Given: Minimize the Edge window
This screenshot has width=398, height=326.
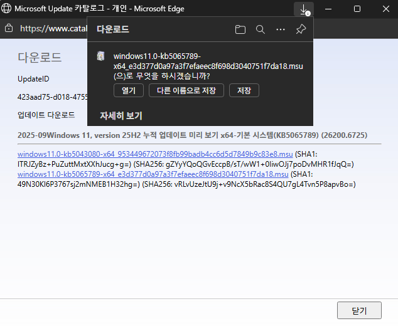Looking at the screenshot, I should (x=328, y=9).
